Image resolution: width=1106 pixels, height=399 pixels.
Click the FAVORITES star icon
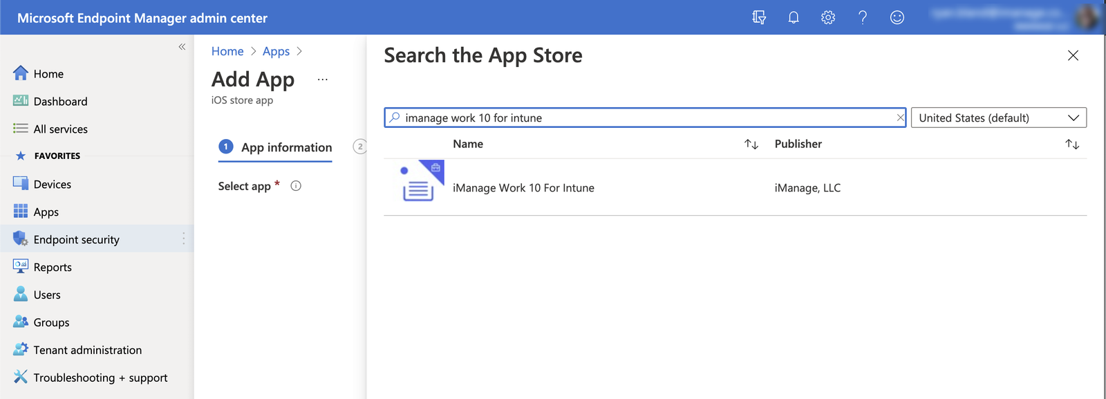(x=21, y=156)
